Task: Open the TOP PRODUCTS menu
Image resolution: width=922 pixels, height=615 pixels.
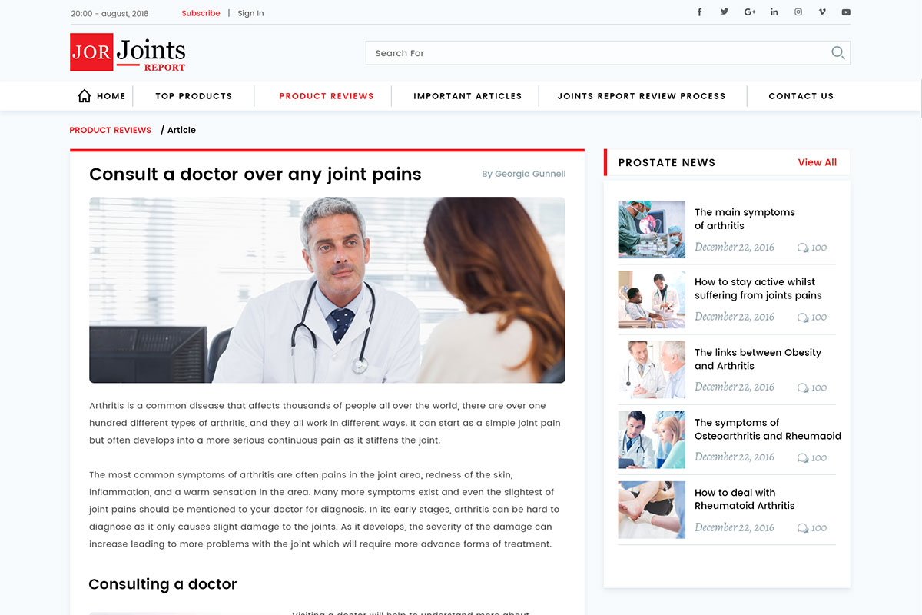Action: 194,96
